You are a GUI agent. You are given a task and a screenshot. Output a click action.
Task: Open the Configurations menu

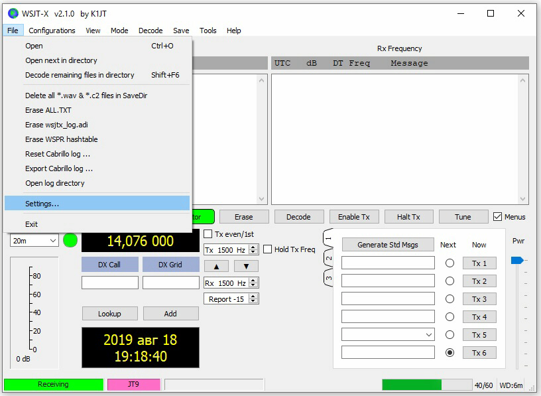coord(52,31)
